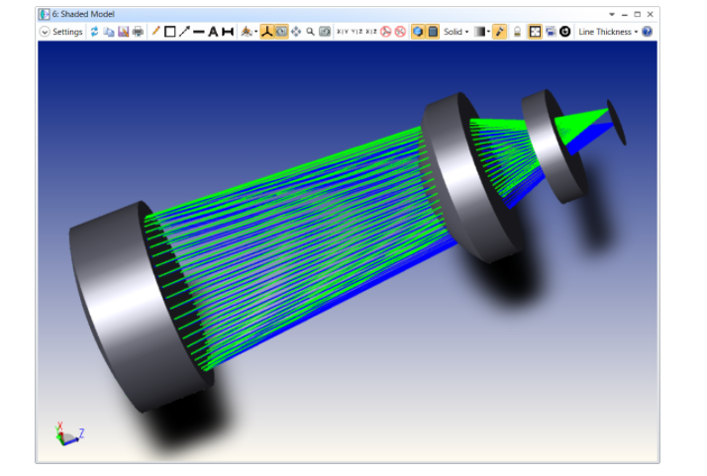Toggle the blue cube shaded view button
The image size is (707, 476).
[x=418, y=32]
